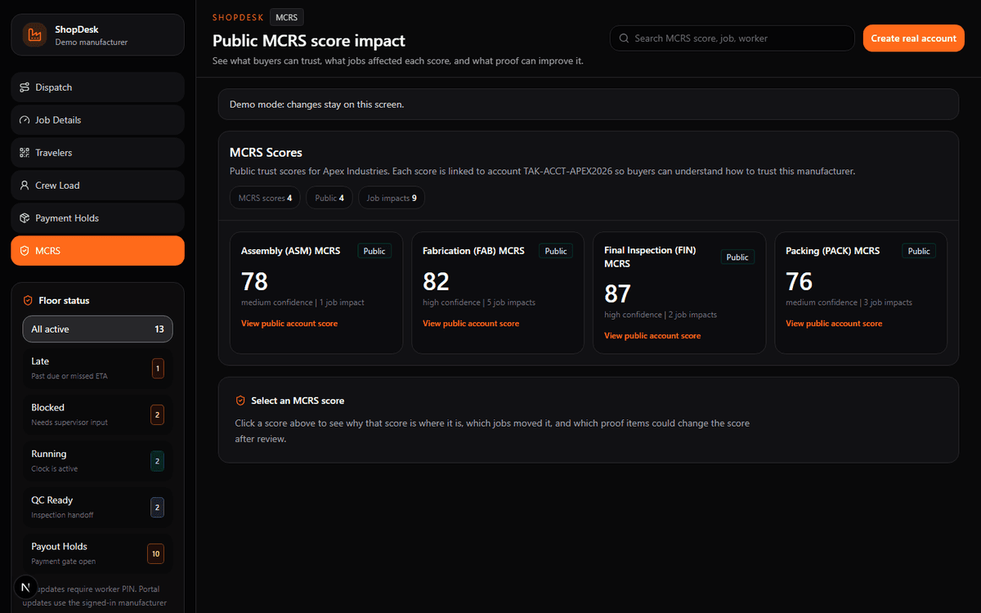View public account score for Final Inspection
This screenshot has height=613, width=981.
tap(652, 336)
